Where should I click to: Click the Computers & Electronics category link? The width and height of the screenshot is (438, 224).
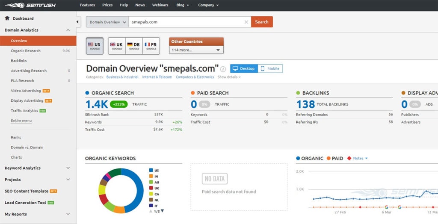(195, 77)
